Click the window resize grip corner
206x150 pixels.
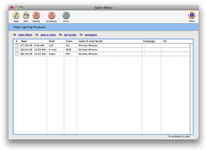pos(197,138)
